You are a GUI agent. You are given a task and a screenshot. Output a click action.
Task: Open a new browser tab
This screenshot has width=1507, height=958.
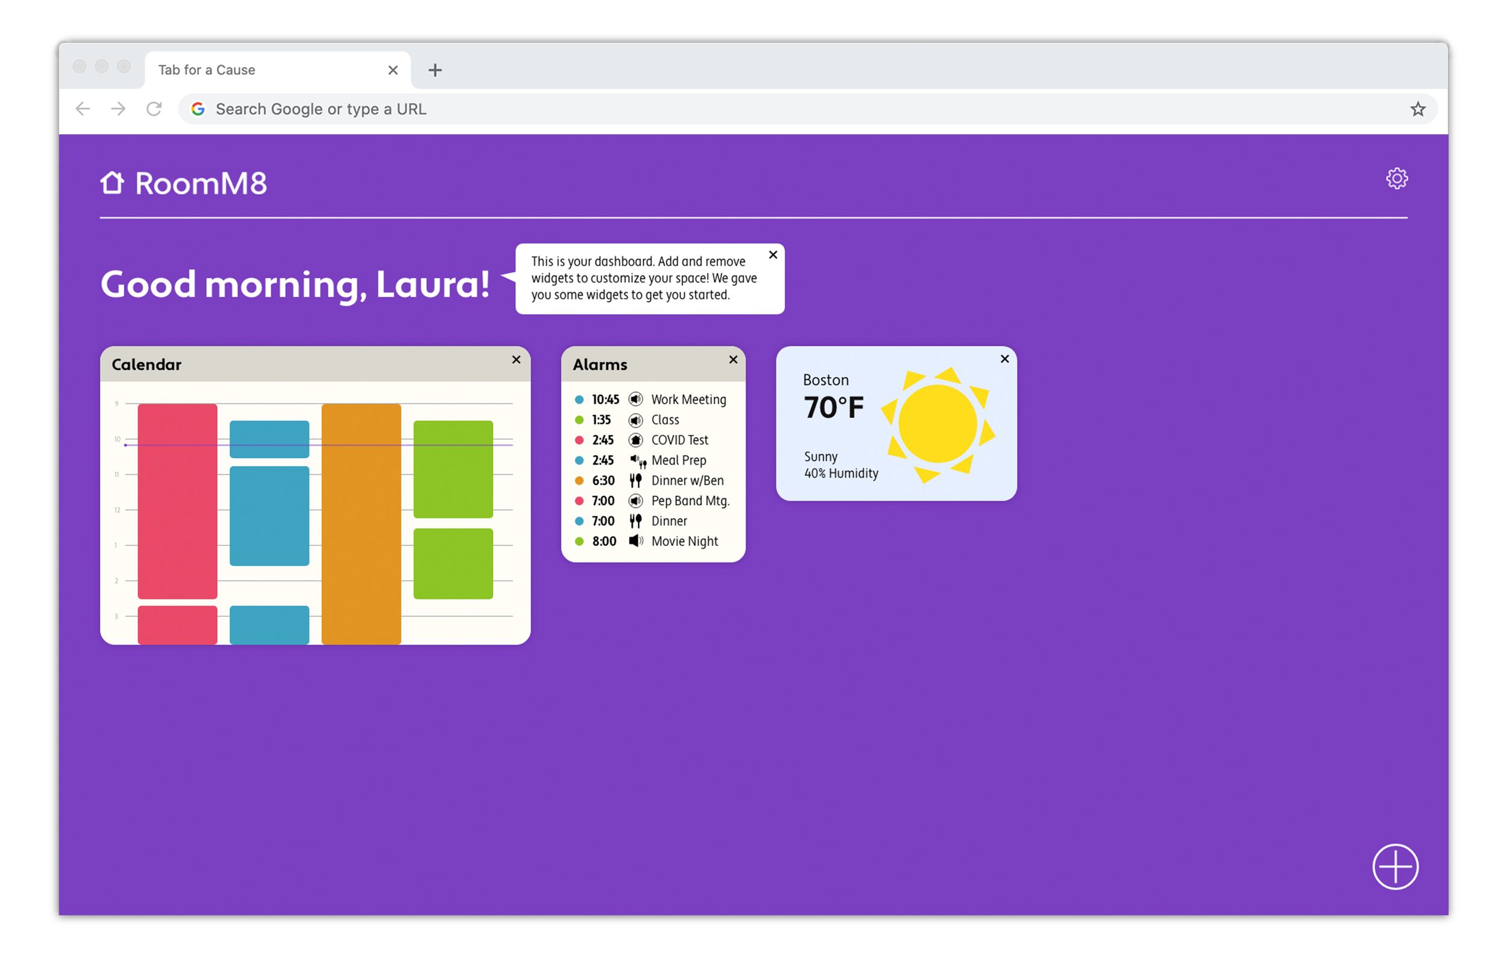(x=435, y=70)
